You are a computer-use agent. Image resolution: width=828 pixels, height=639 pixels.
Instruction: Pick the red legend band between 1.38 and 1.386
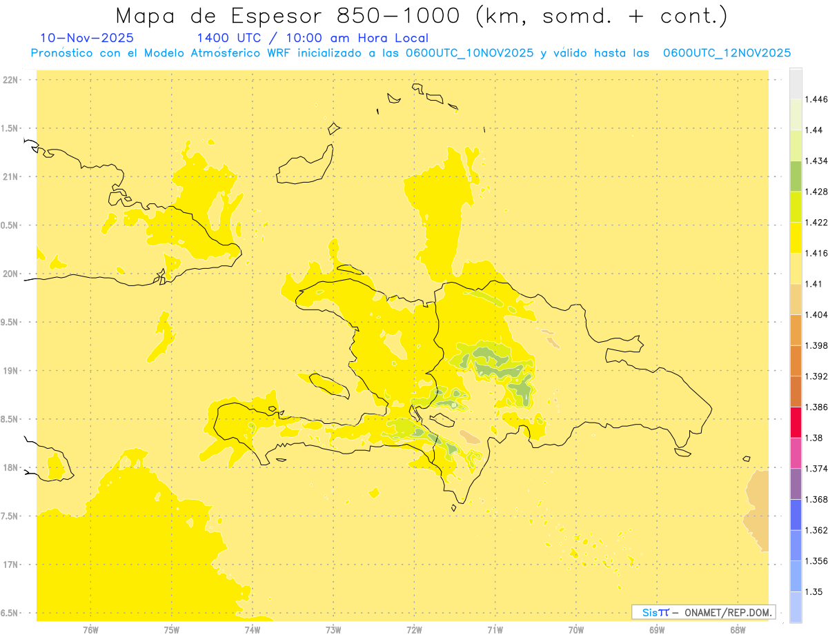point(796,423)
